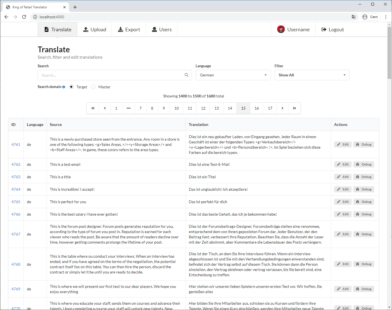The height and width of the screenshot is (310, 392).
Task: Click the Username avatar picture
Action: coord(281,29)
